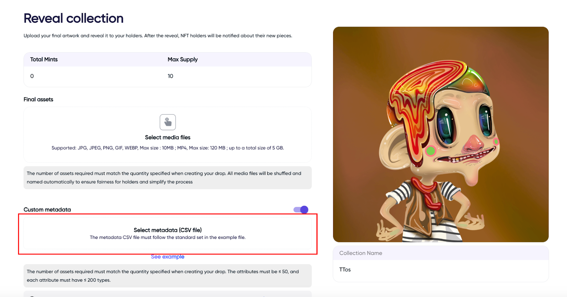Click the Max Supply value 10
The image size is (567, 297).
tap(170, 76)
